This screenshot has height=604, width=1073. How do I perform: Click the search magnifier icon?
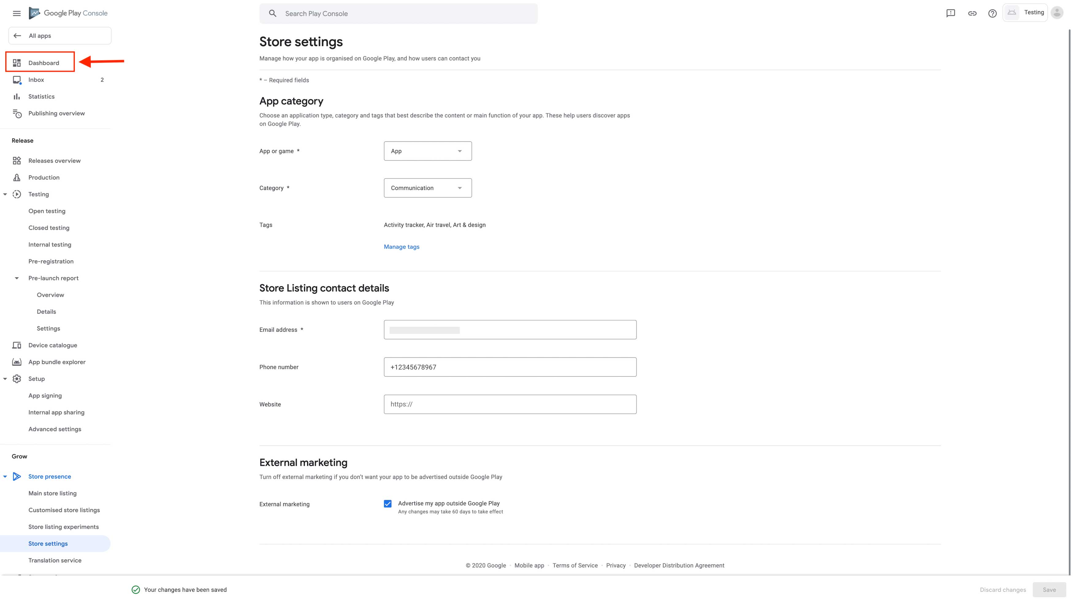(x=273, y=13)
